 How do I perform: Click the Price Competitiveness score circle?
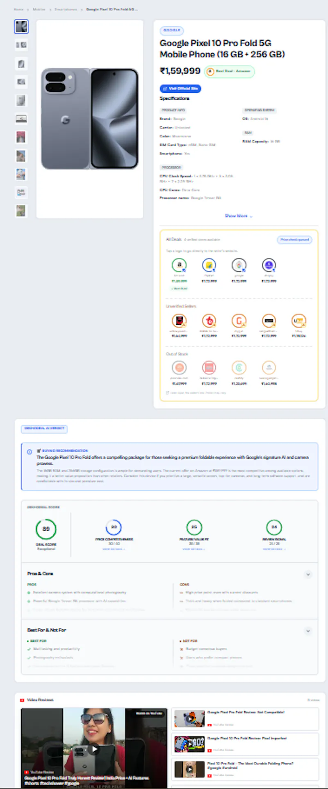pos(114,527)
